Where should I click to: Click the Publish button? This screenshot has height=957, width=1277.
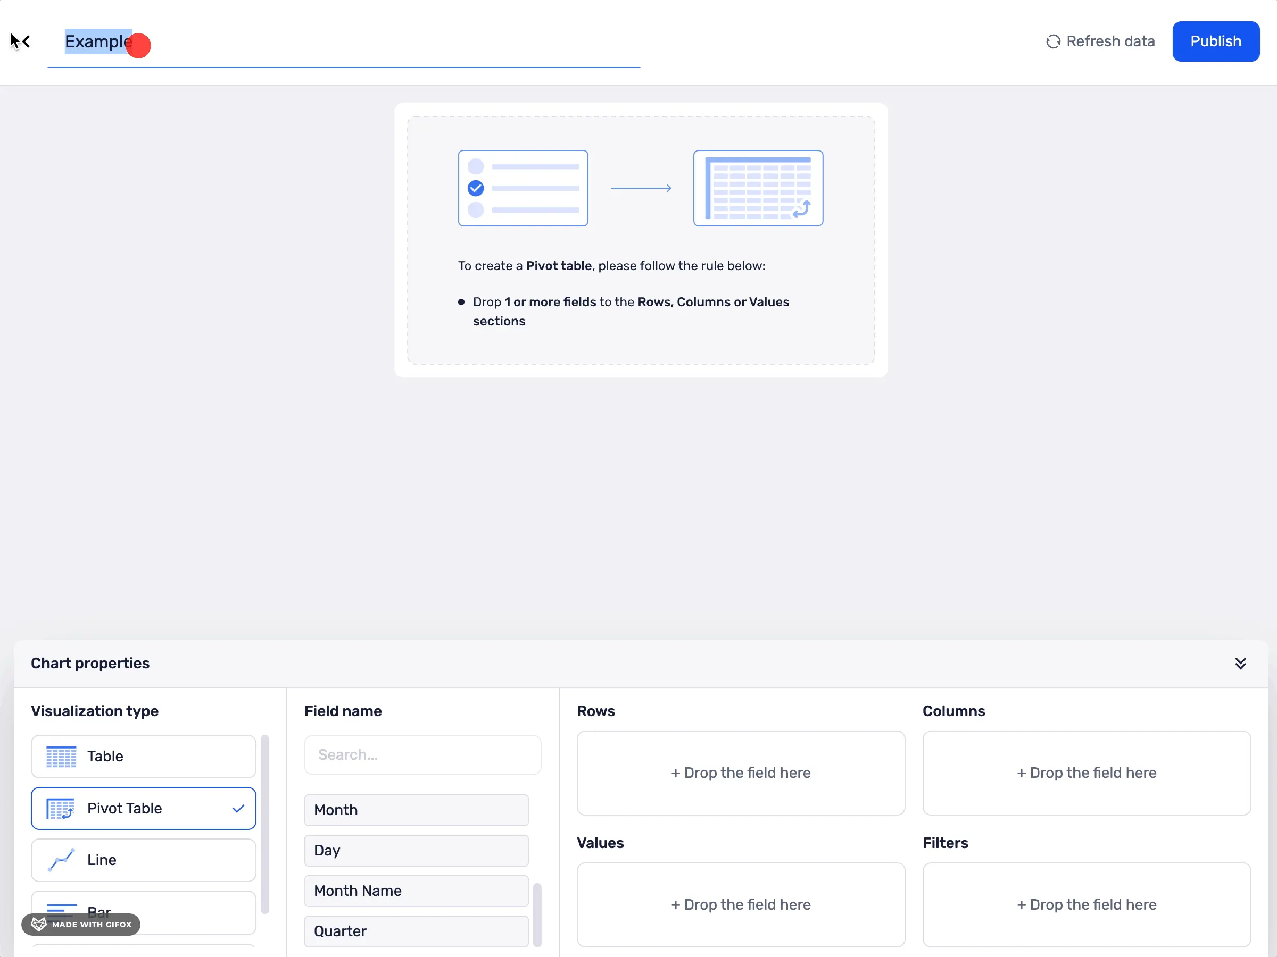[x=1216, y=41]
